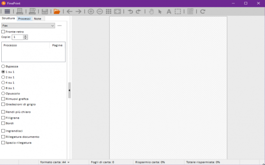Maximize the FinePrint window
This screenshot has height=165, width=265.
point(246,3)
